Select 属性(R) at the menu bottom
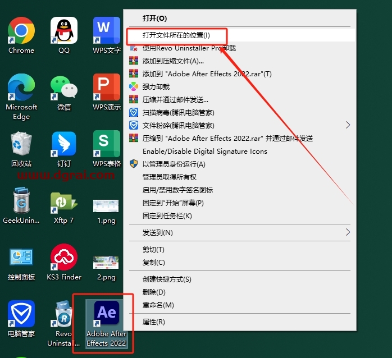The height and width of the screenshot is (358, 392). [x=153, y=322]
